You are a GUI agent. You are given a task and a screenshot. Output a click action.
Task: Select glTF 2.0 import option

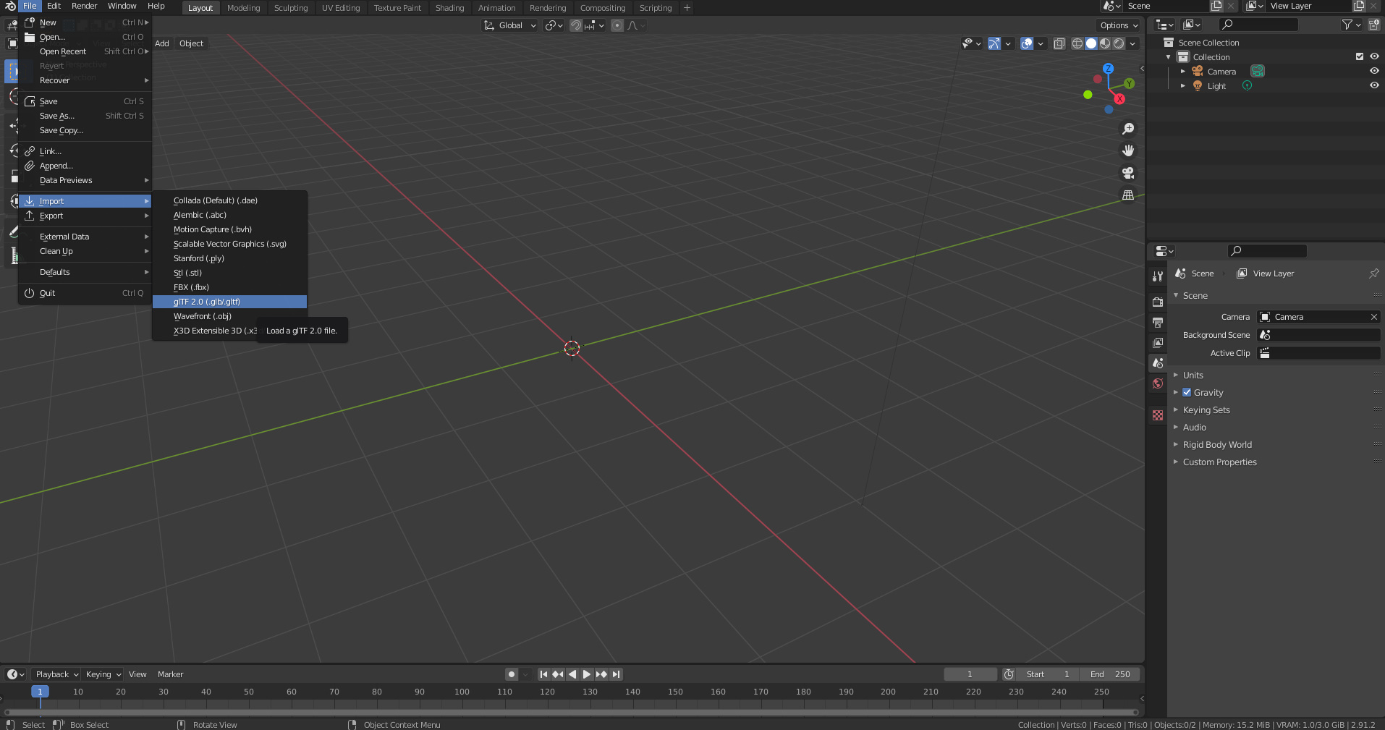207,302
